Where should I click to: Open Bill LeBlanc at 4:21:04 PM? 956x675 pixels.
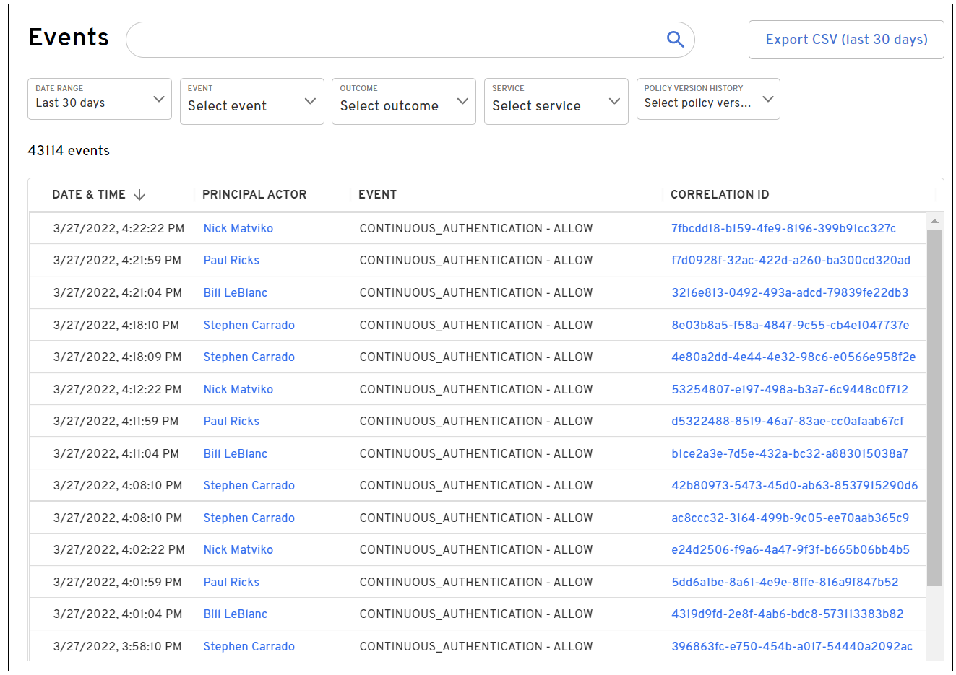(x=235, y=293)
